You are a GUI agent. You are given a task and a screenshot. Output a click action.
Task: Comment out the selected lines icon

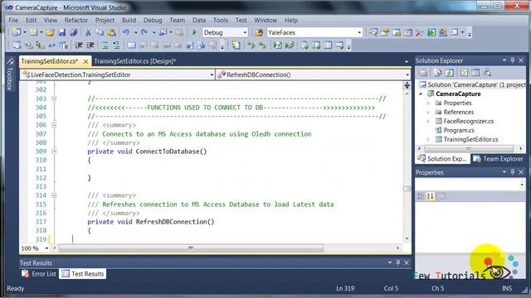(x=105, y=45)
